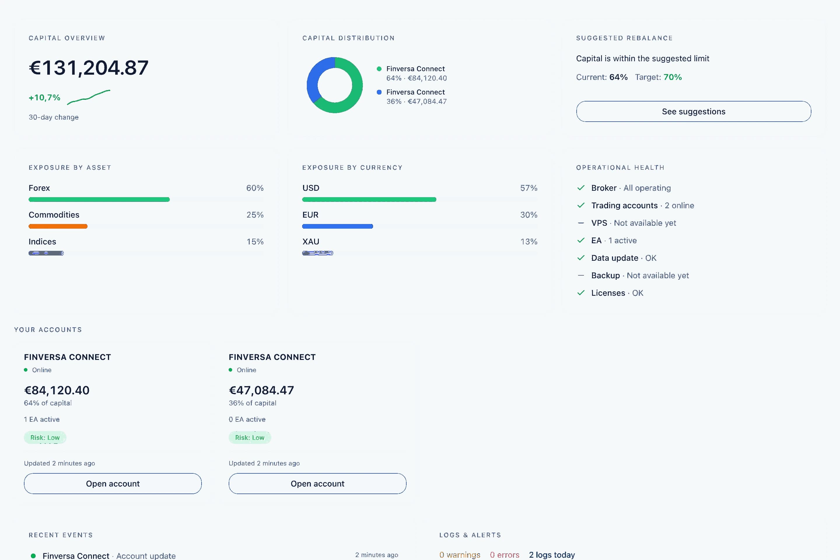Screen dimensions: 840x560
Task: Open account for the €84,120.40 Finversa Connect
Action: 113,484
